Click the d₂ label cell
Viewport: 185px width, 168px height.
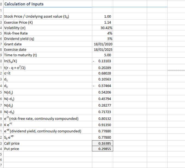48,86
